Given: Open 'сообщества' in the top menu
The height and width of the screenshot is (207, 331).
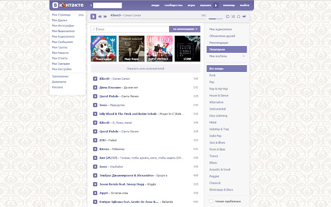Looking at the screenshot, I should (173, 5).
